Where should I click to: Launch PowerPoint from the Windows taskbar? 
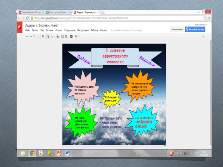click(59, 153)
